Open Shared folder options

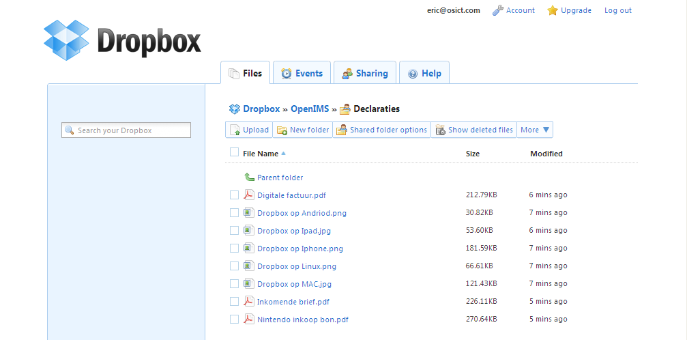[x=381, y=130]
